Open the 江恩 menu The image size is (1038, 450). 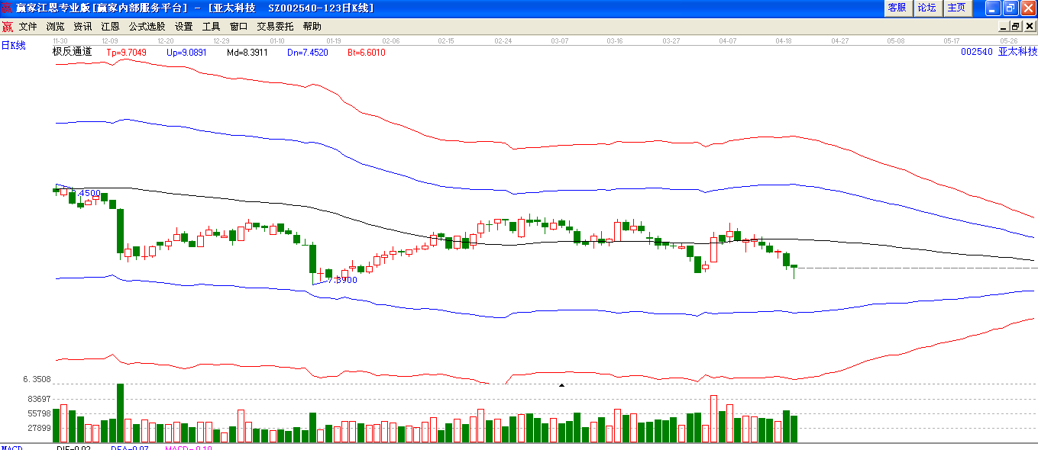[x=110, y=26]
